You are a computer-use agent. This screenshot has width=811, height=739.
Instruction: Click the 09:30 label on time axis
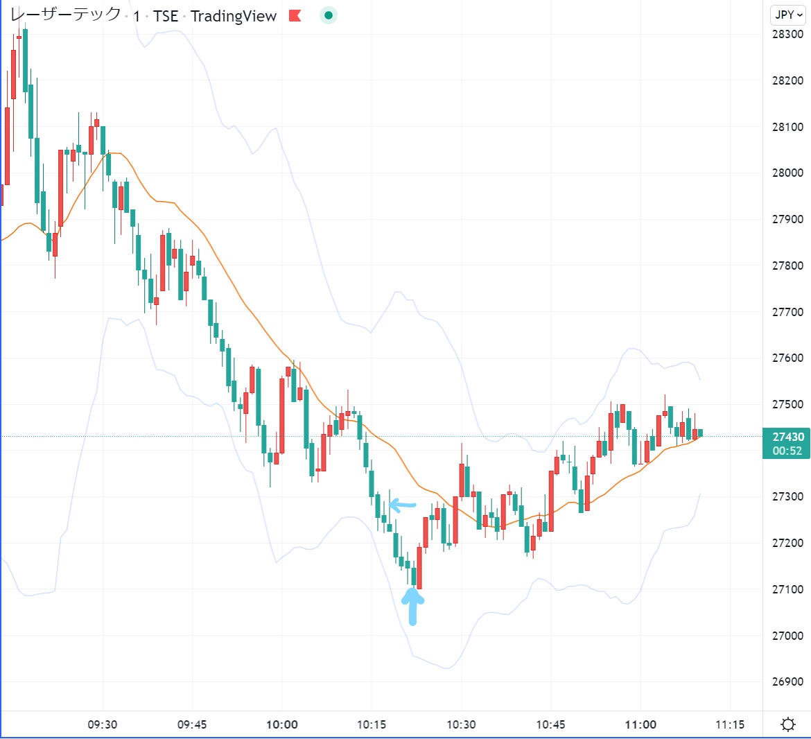coord(102,724)
